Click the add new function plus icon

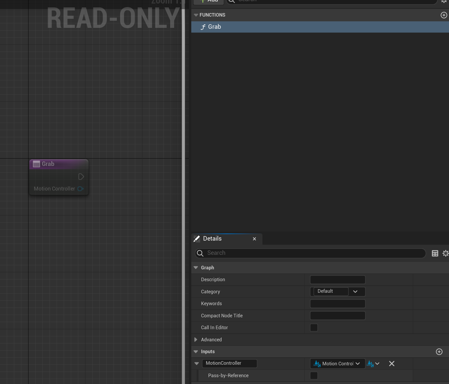click(x=444, y=15)
